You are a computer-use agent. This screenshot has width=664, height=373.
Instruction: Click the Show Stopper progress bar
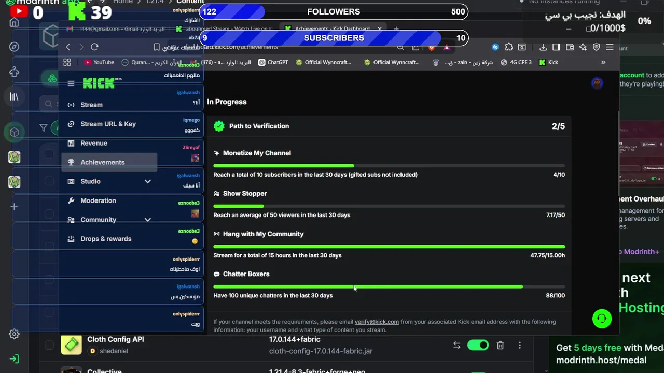point(389,206)
